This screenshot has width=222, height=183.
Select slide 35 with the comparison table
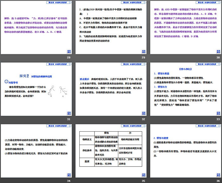tap(111, 151)
